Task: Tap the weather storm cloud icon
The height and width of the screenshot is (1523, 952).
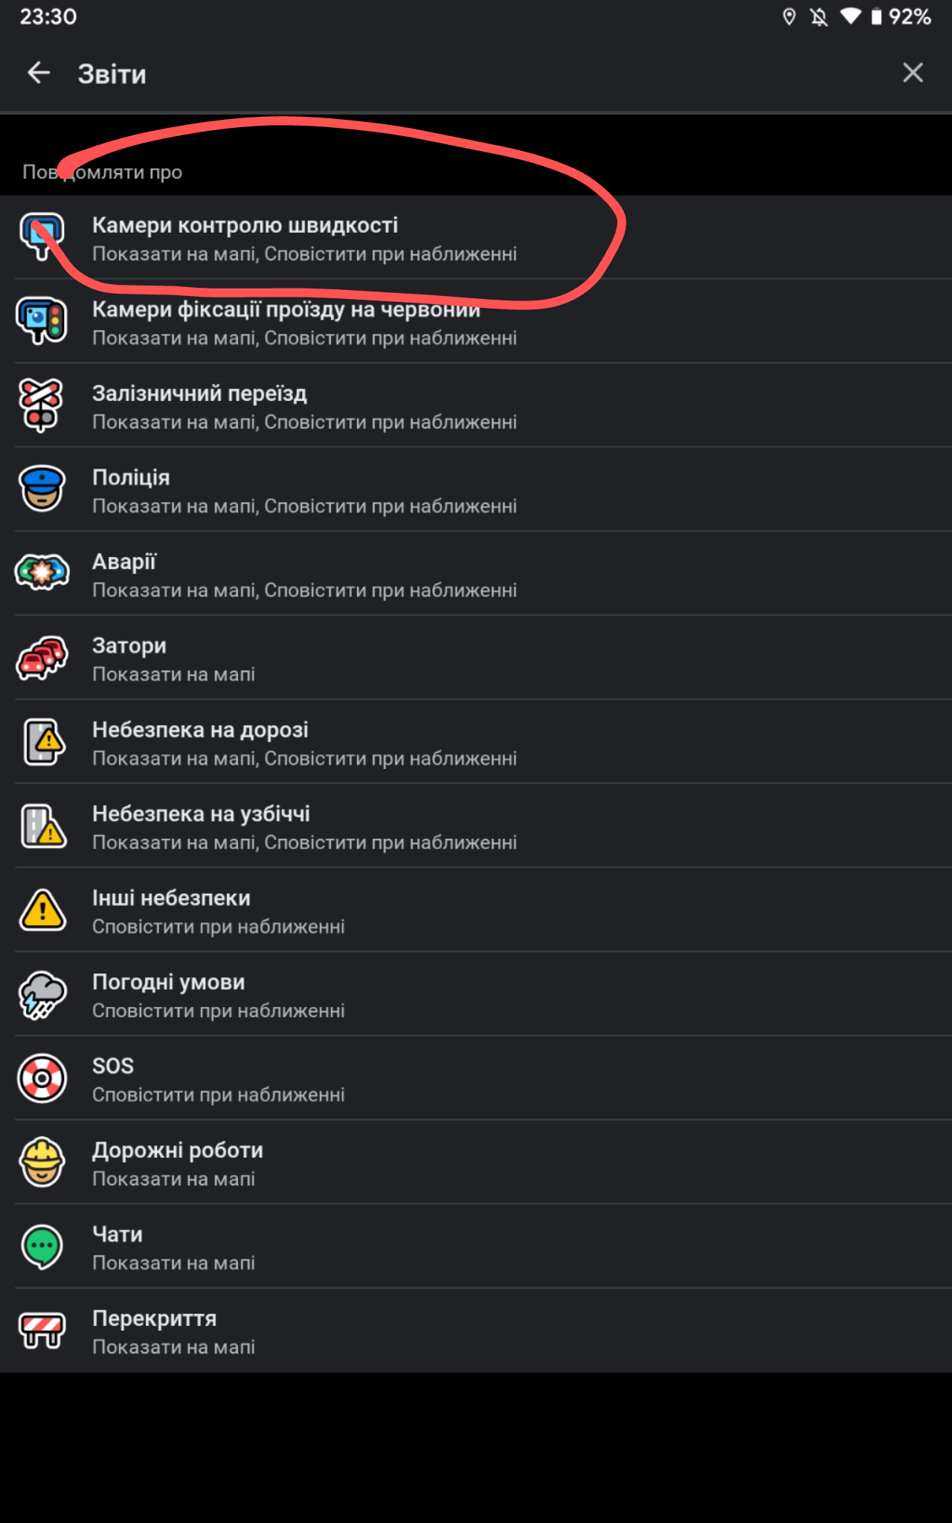Action: click(x=42, y=994)
